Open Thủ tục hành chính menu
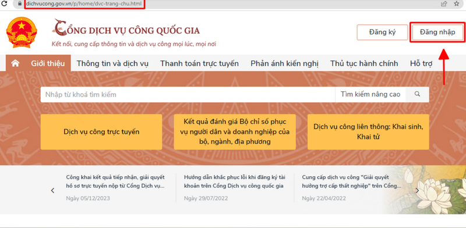The image size is (466, 228). pos(364,63)
